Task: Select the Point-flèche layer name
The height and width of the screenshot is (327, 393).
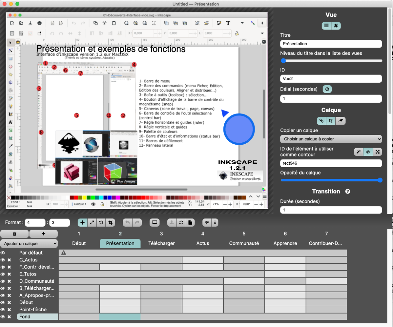Action: coord(33,310)
